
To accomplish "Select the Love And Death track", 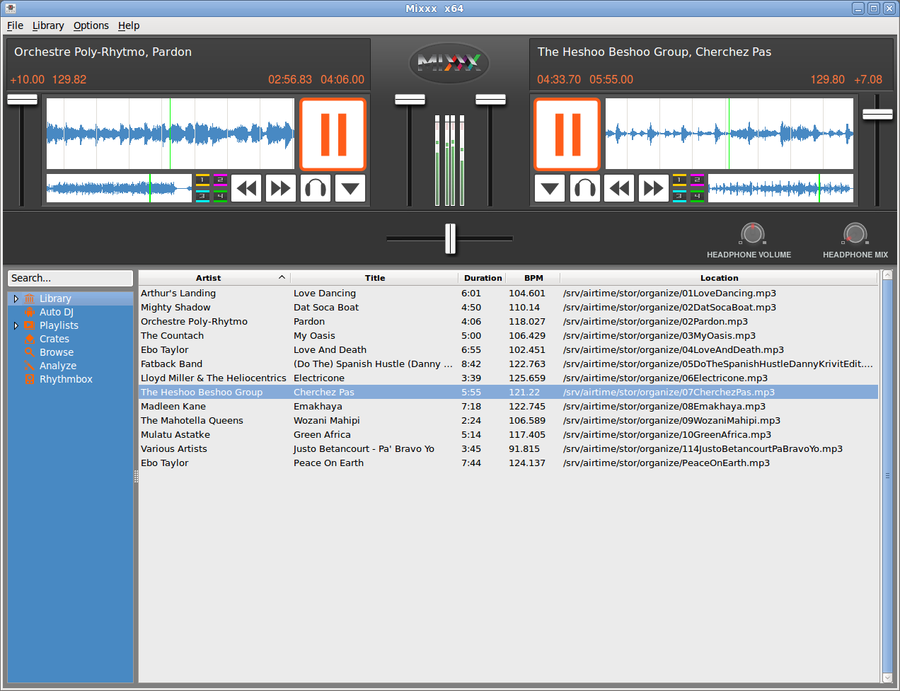I will [x=508, y=349].
